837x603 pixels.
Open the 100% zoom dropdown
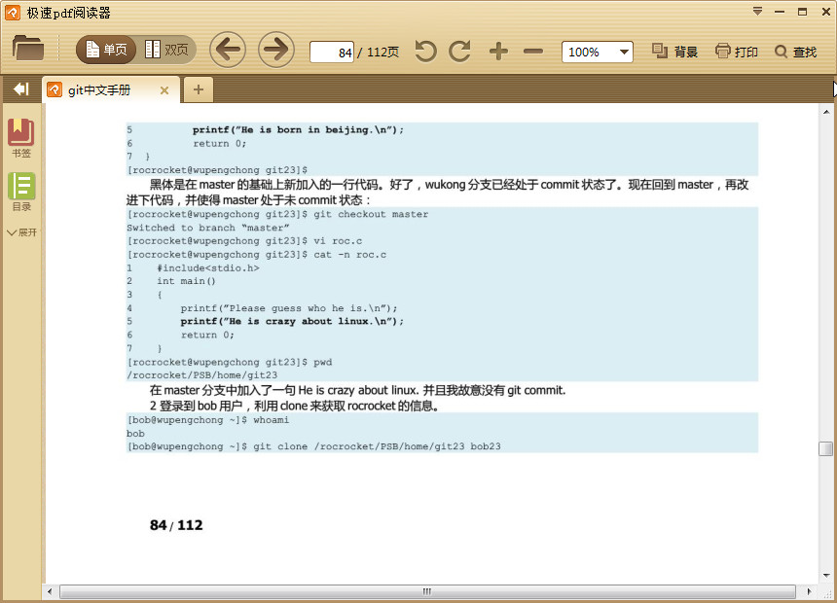tap(598, 52)
